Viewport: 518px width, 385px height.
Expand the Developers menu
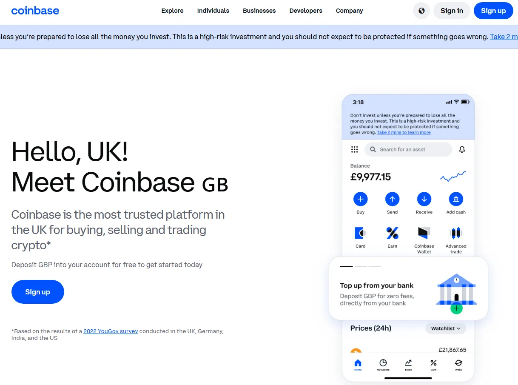coord(306,11)
